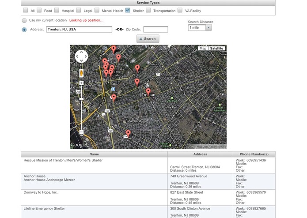The height and width of the screenshot is (218, 307).
Task: Click the Phone Number(s) column header
Action: click(254, 154)
